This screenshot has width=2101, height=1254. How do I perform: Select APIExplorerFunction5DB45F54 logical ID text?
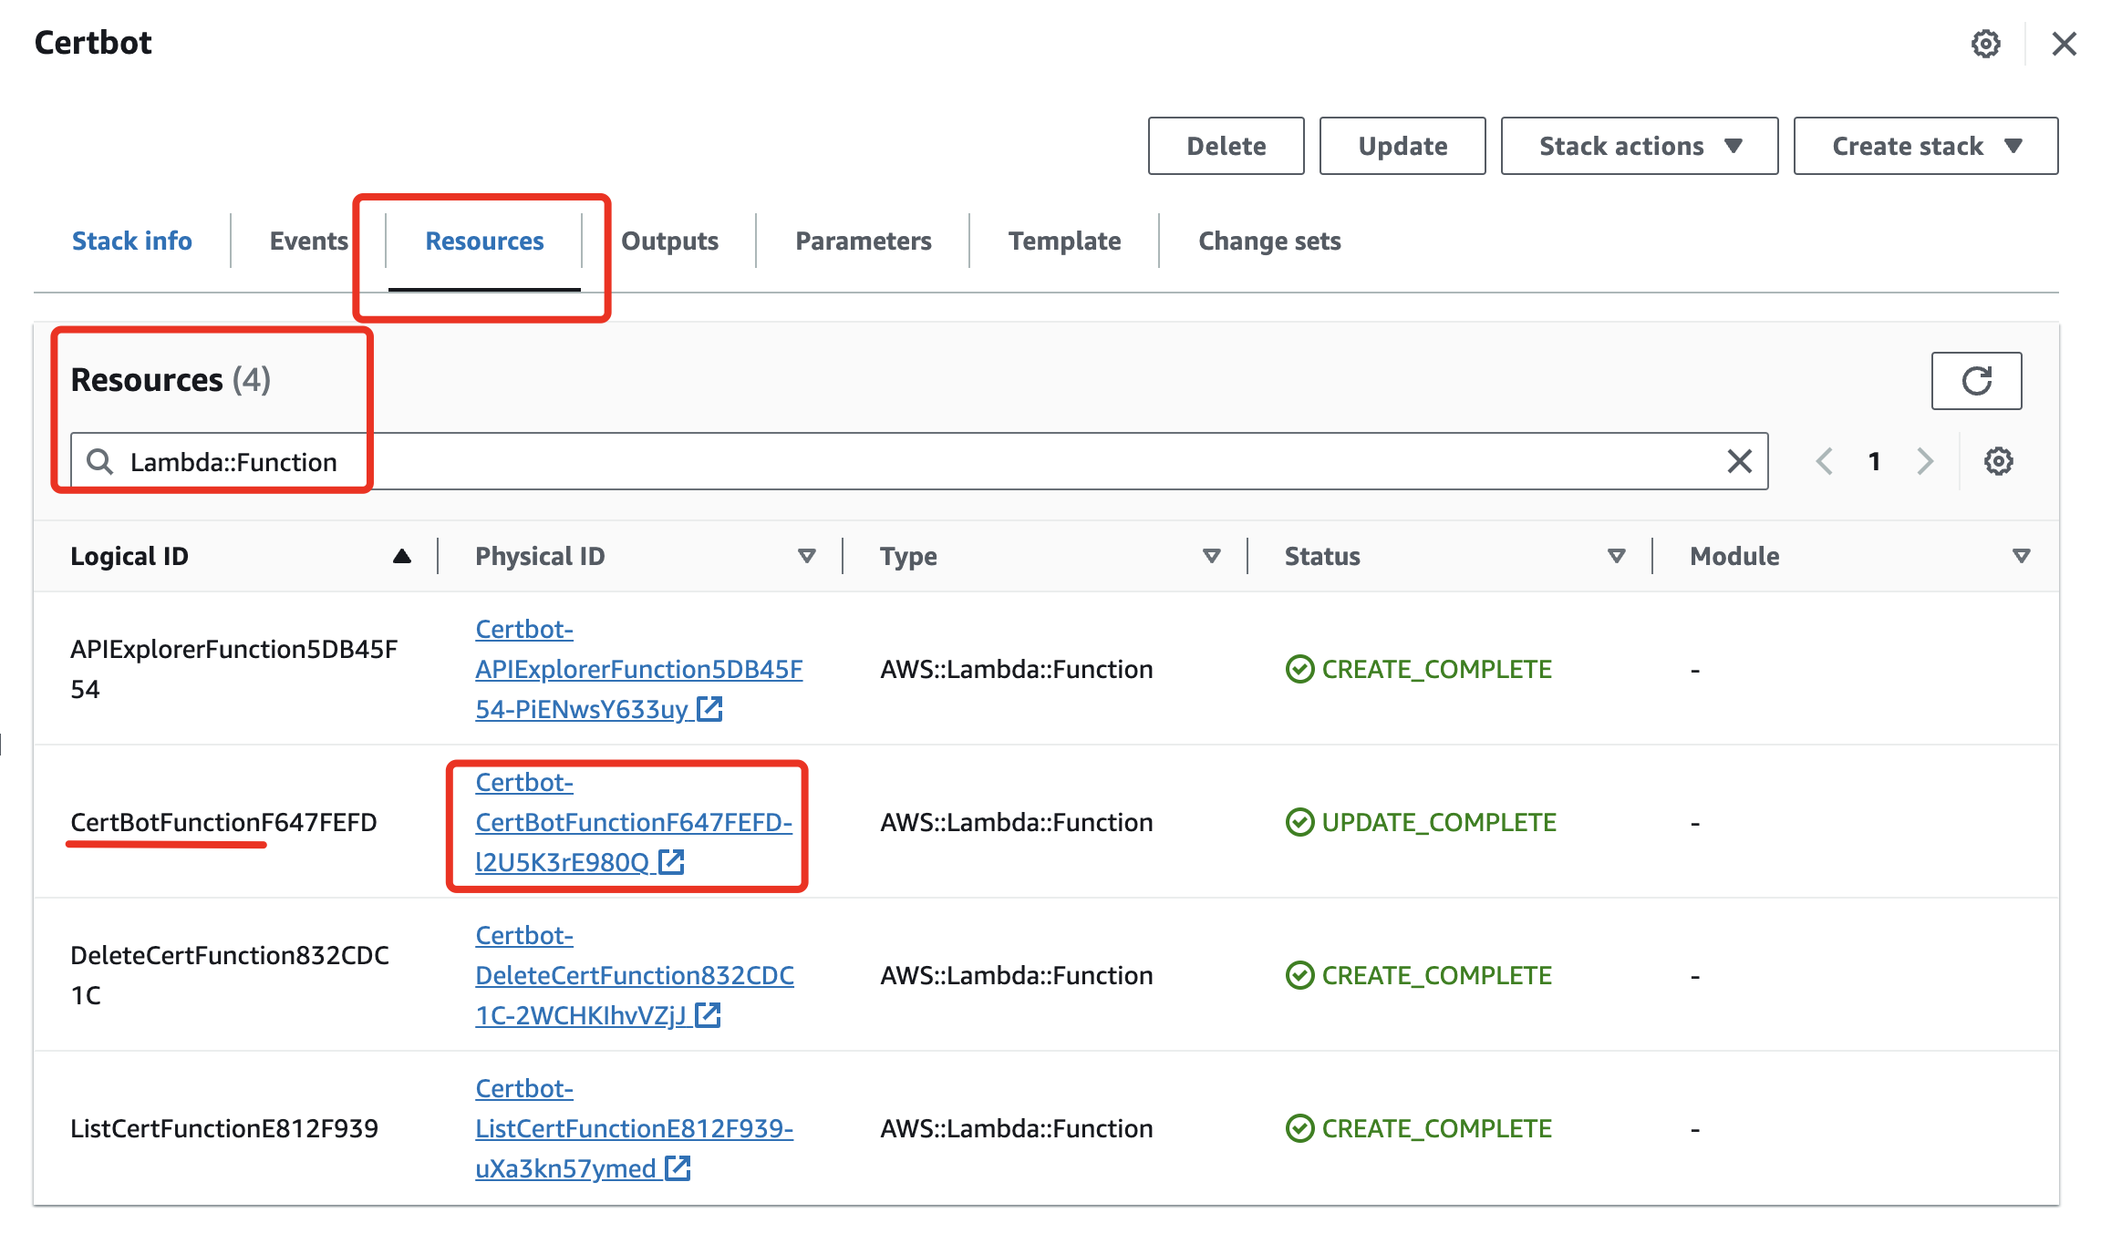[233, 669]
